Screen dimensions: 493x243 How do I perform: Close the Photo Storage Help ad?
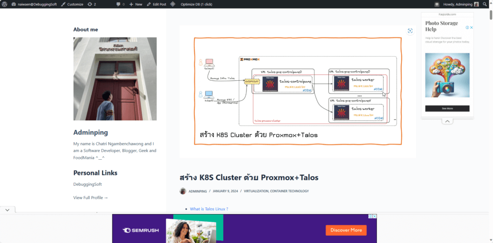[x=471, y=27]
